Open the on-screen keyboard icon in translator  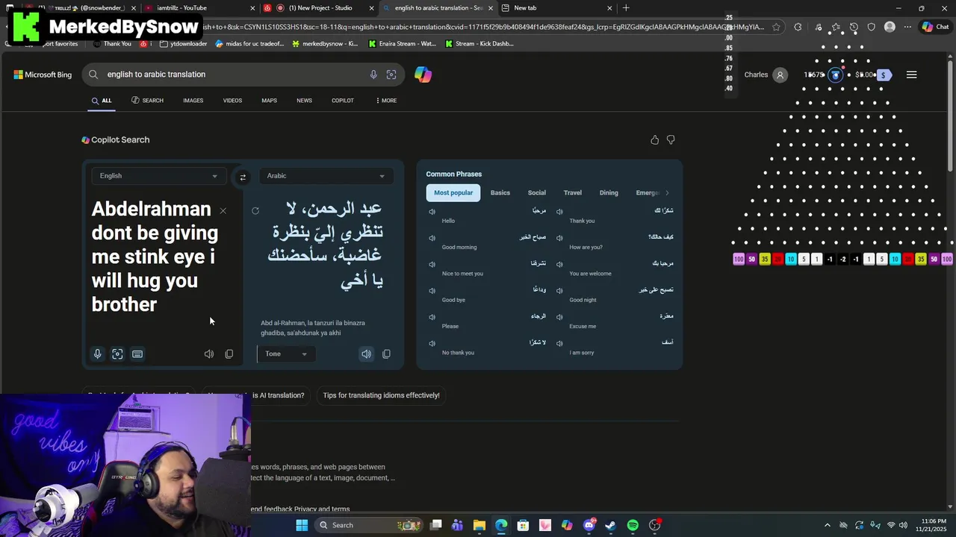(137, 354)
